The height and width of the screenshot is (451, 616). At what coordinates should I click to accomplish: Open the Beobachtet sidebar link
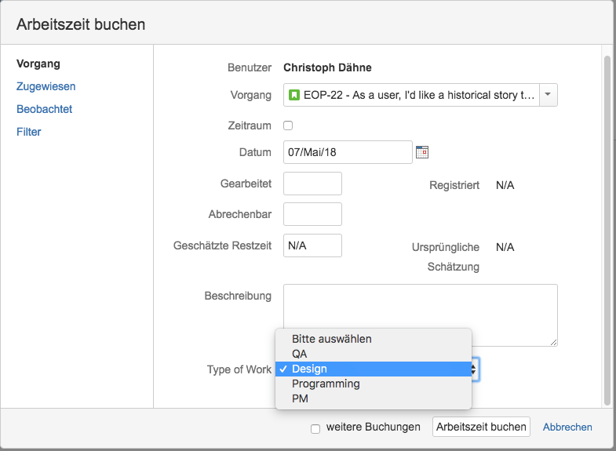pyautogui.click(x=45, y=109)
